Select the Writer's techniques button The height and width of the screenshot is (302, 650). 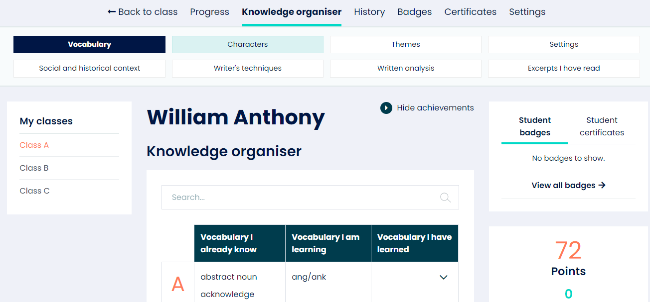pyautogui.click(x=248, y=69)
